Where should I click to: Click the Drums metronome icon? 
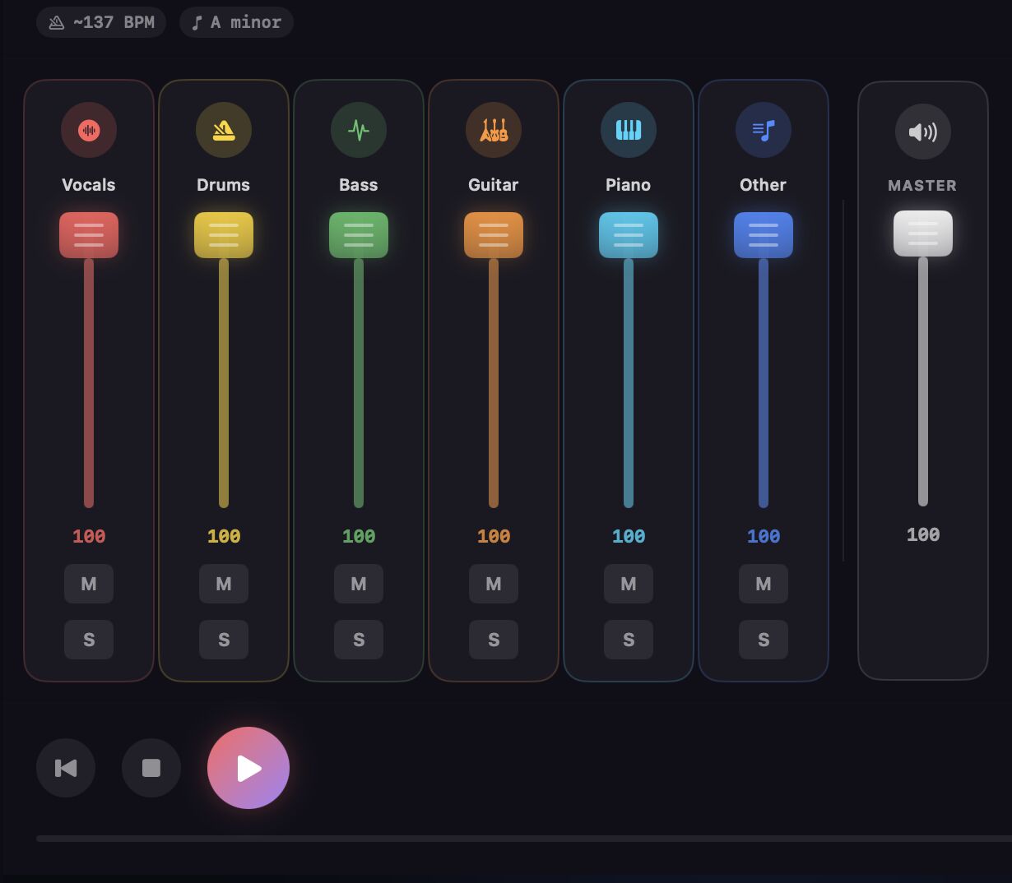pyautogui.click(x=224, y=130)
